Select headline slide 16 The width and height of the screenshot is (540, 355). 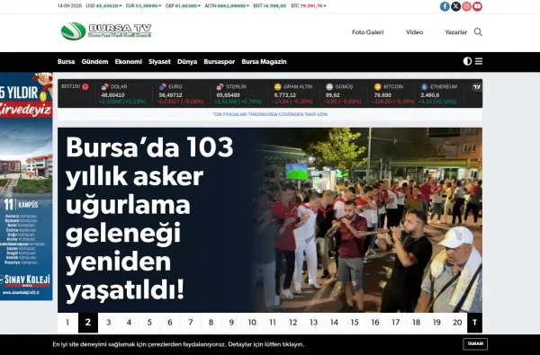coord(375,323)
